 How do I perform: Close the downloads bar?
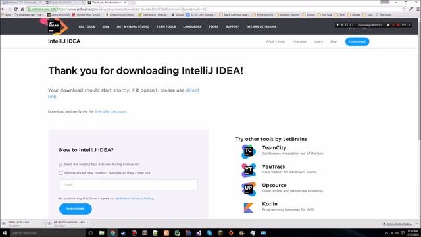(418, 224)
